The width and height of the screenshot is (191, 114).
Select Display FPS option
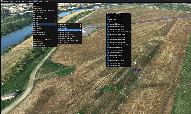pyautogui.click(x=45, y=29)
